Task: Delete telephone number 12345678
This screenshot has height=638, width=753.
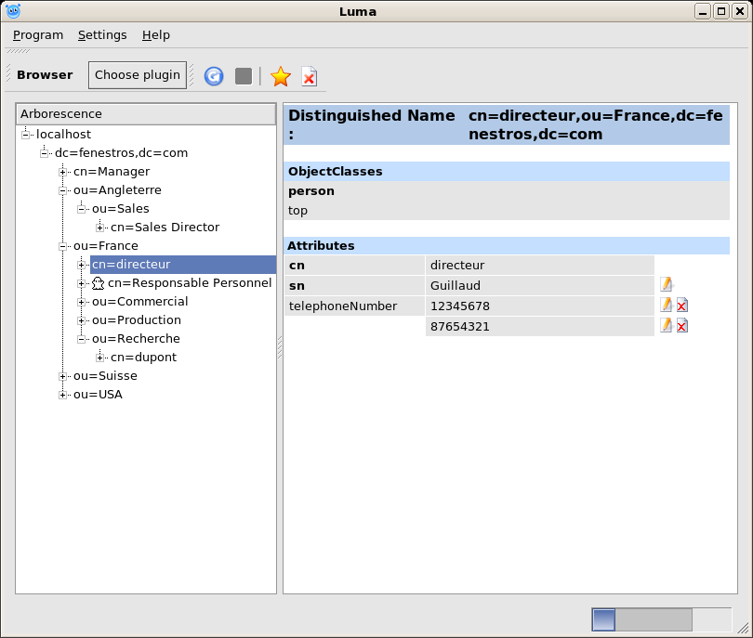Action: coord(681,305)
